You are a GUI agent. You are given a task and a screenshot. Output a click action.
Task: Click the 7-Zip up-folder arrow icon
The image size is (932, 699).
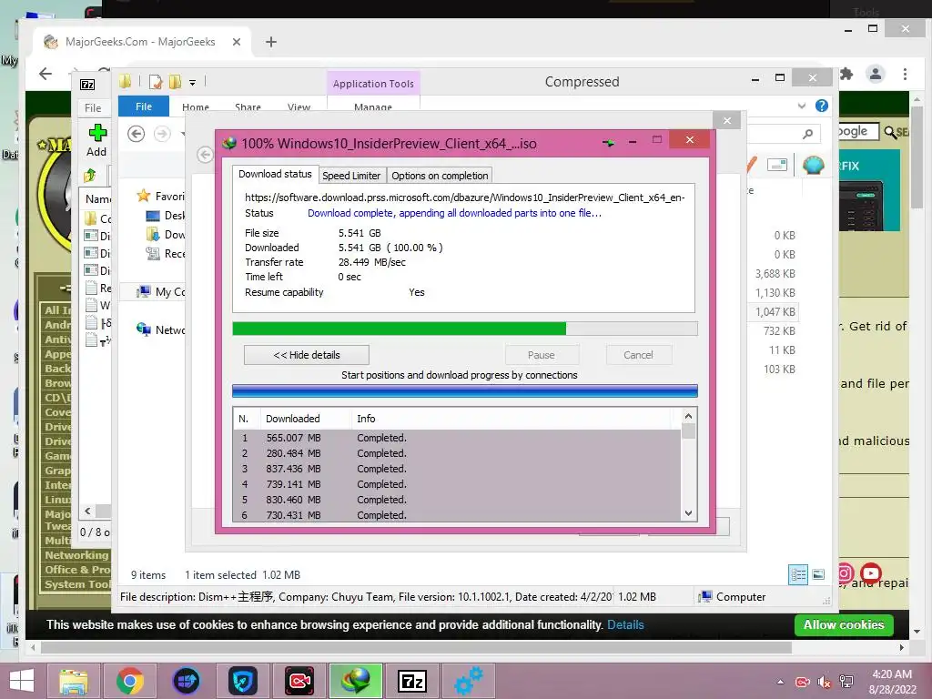pos(90,176)
